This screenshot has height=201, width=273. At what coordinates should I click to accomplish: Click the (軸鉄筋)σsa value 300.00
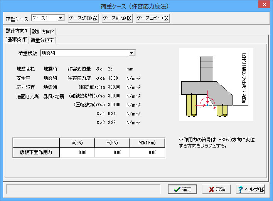coord(114,87)
